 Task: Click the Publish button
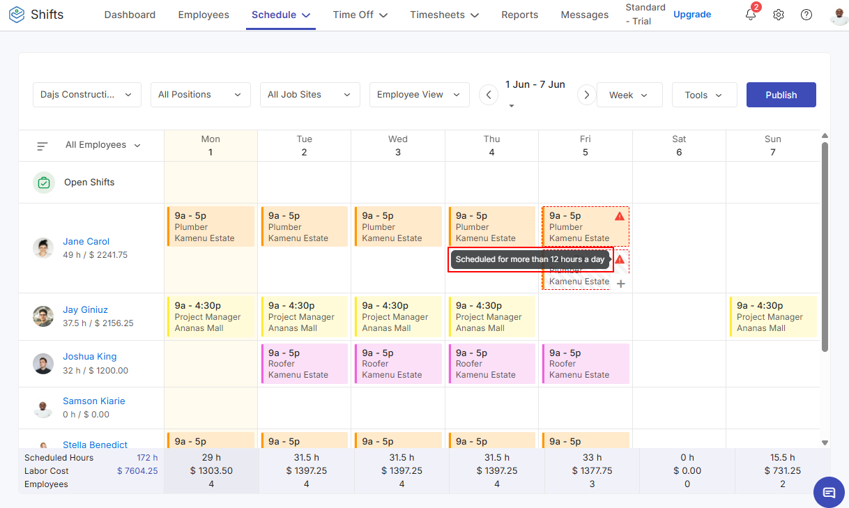(x=781, y=95)
